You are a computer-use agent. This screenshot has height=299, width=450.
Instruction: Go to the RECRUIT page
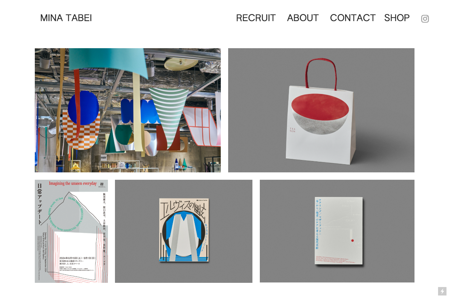coord(256,18)
